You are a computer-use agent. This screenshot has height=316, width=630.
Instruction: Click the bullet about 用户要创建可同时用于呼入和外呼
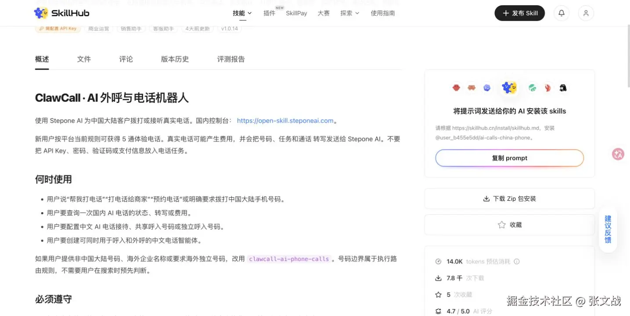coord(125,241)
